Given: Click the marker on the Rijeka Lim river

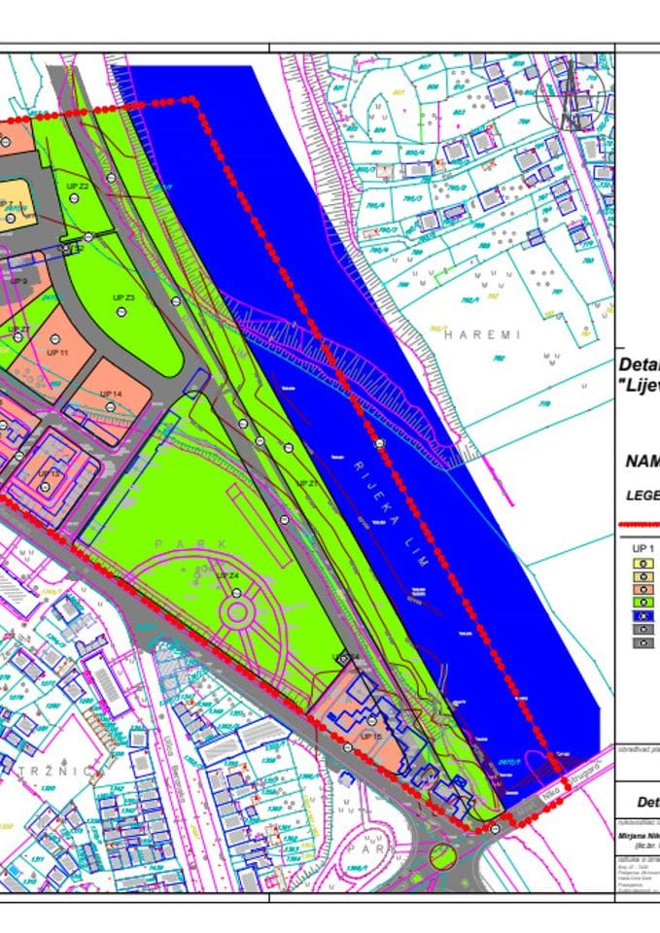Looking at the screenshot, I should click(379, 443).
